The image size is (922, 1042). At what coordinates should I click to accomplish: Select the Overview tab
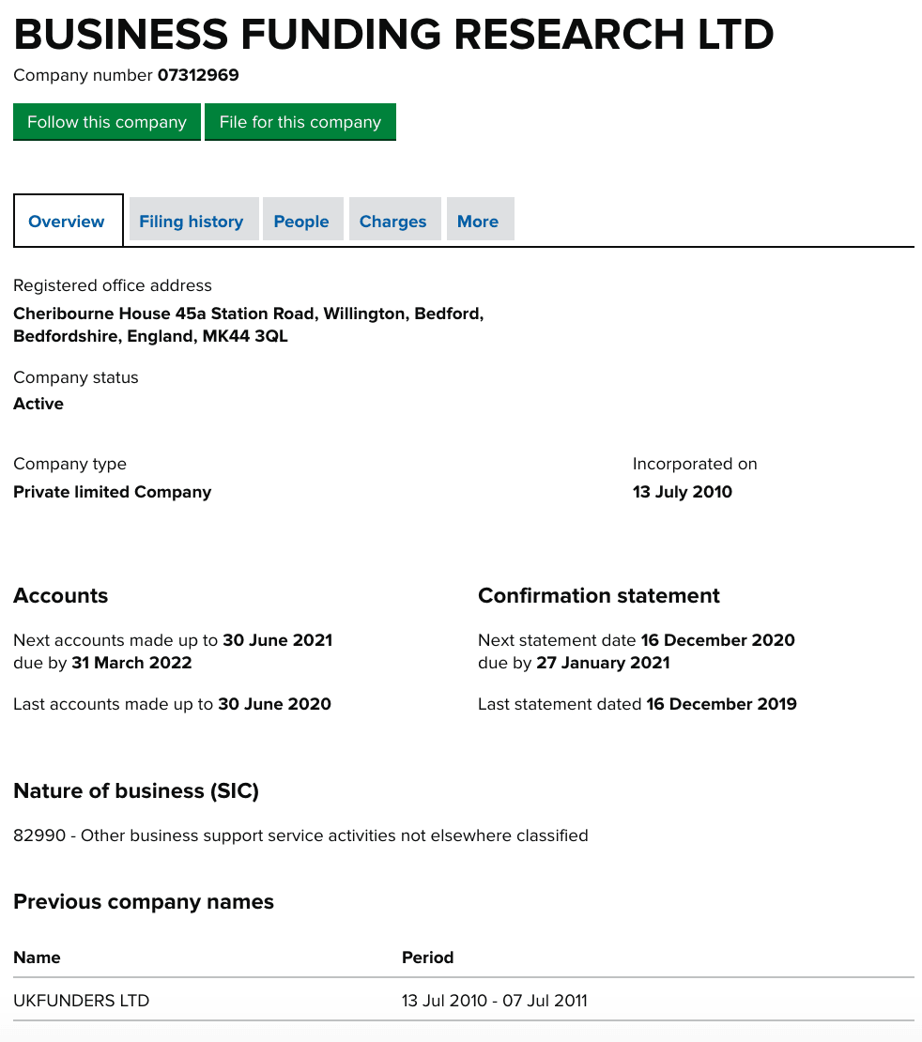67,222
